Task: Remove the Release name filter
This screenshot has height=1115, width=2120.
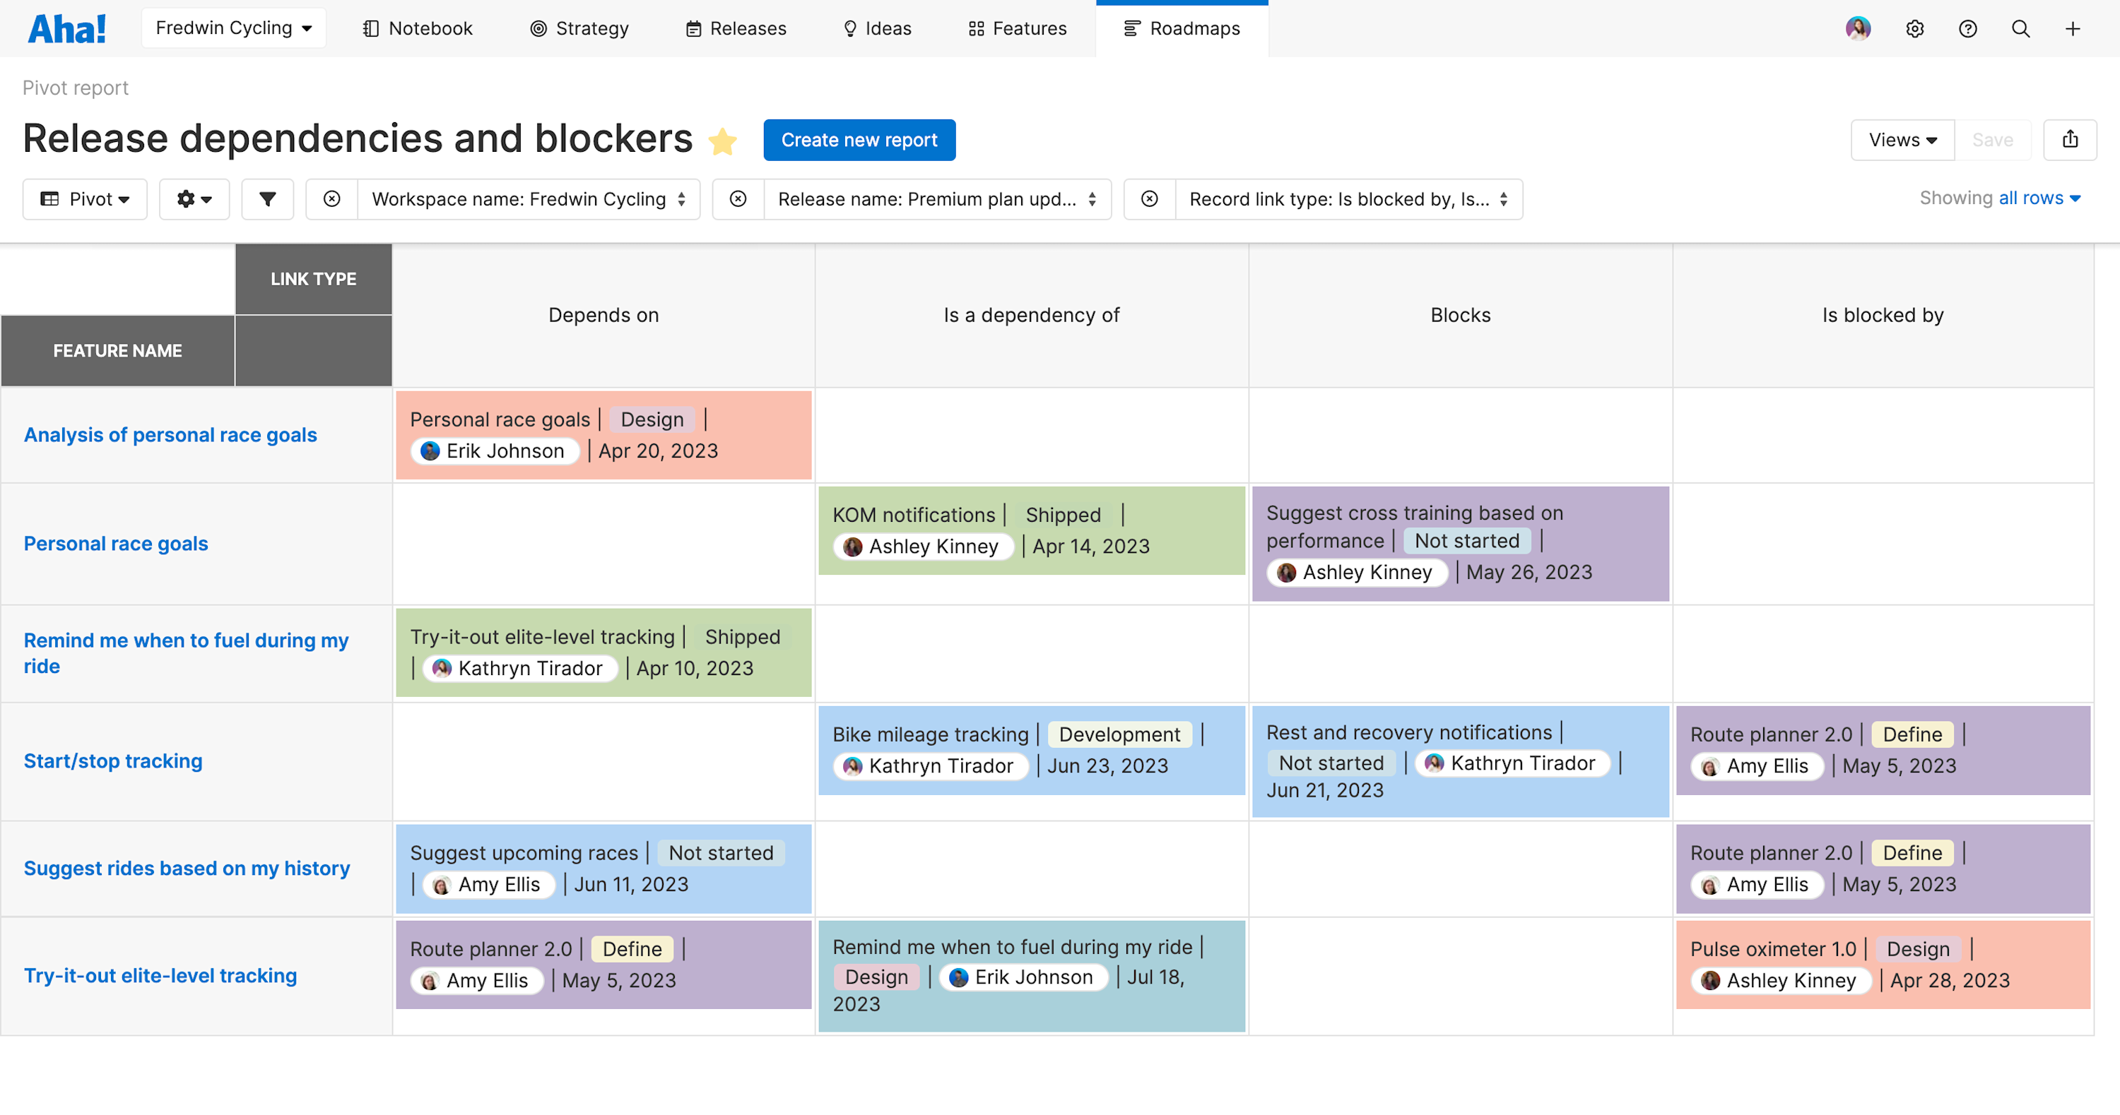Action: 738,199
